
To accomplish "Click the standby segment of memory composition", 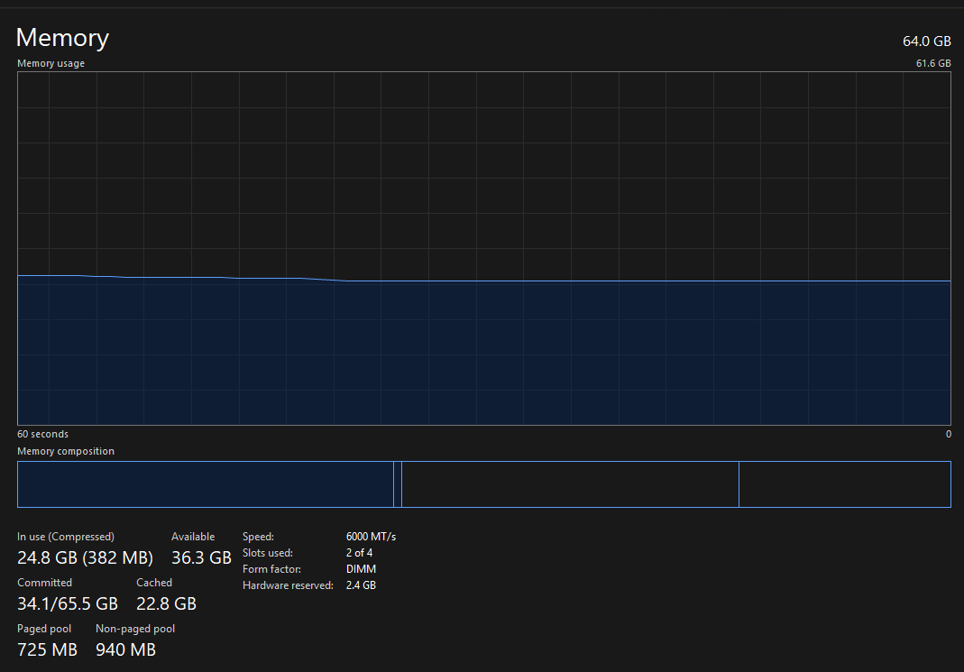I will click(x=570, y=483).
